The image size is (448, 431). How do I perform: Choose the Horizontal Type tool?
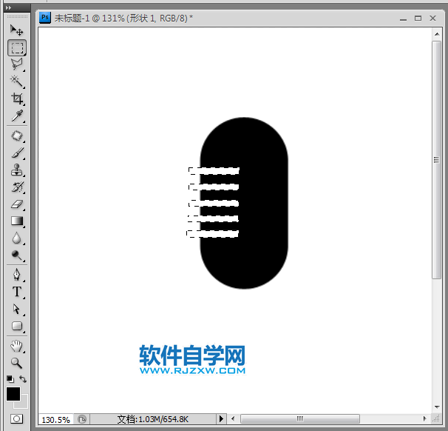[16, 292]
